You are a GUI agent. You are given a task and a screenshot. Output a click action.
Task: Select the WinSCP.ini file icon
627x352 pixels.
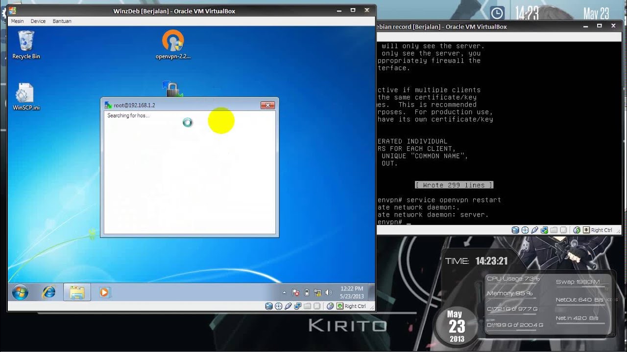pyautogui.click(x=26, y=96)
